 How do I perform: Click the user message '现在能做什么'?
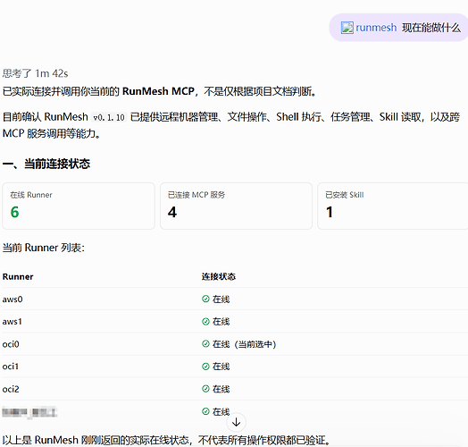[x=431, y=28]
